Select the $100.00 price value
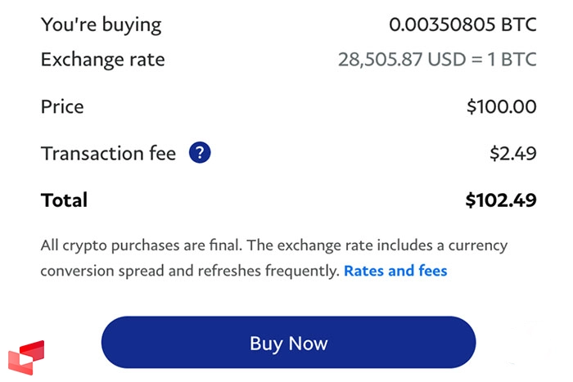Viewport: 573px width, 382px height. click(501, 107)
